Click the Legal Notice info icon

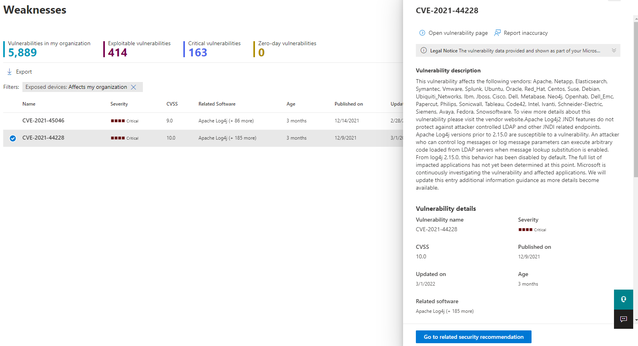click(423, 51)
